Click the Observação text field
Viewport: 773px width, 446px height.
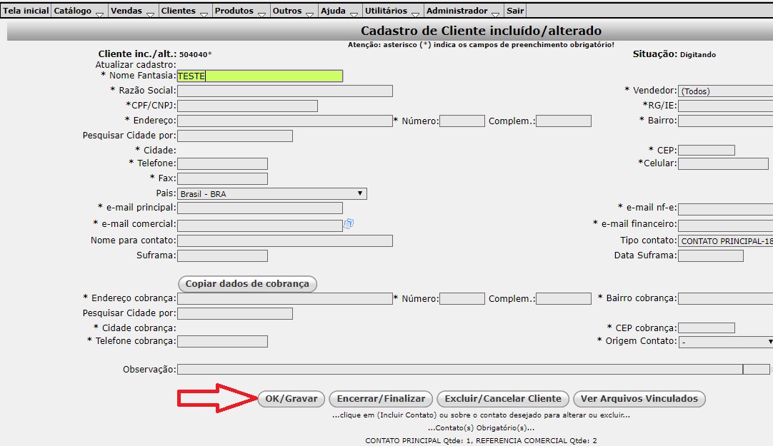[x=459, y=370]
